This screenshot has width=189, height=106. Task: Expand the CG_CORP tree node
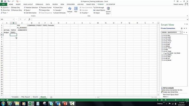(162, 37)
